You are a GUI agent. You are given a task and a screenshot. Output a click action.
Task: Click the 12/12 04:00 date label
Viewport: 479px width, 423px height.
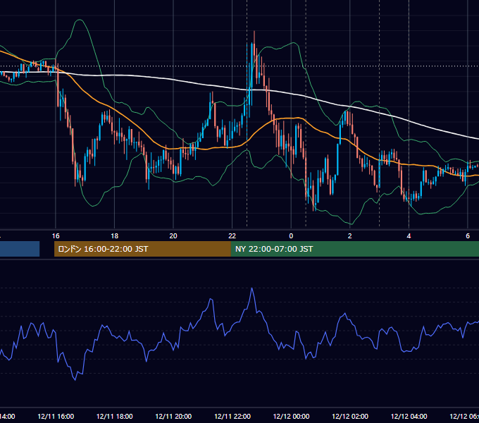409,416
